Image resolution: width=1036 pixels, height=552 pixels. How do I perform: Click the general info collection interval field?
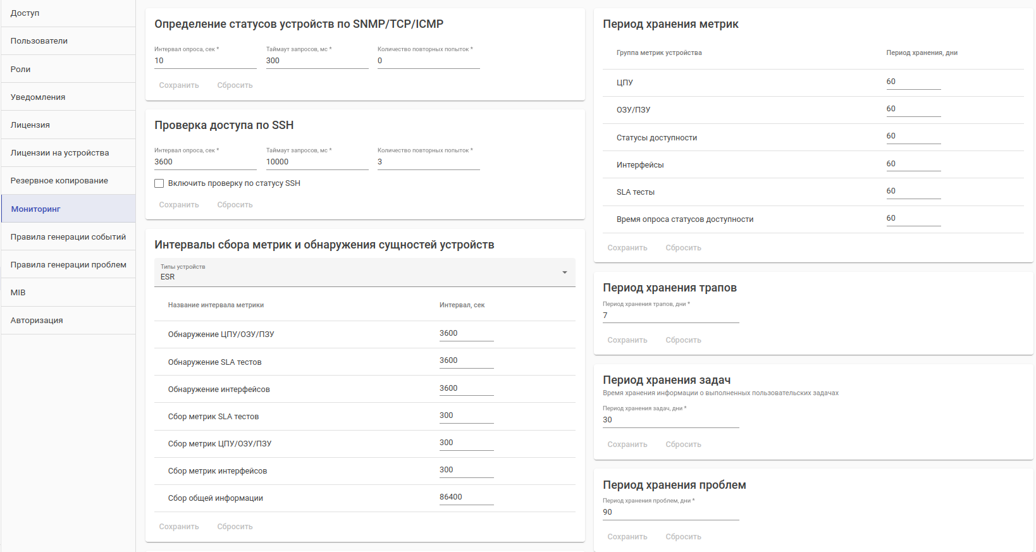click(x=466, y=498)
